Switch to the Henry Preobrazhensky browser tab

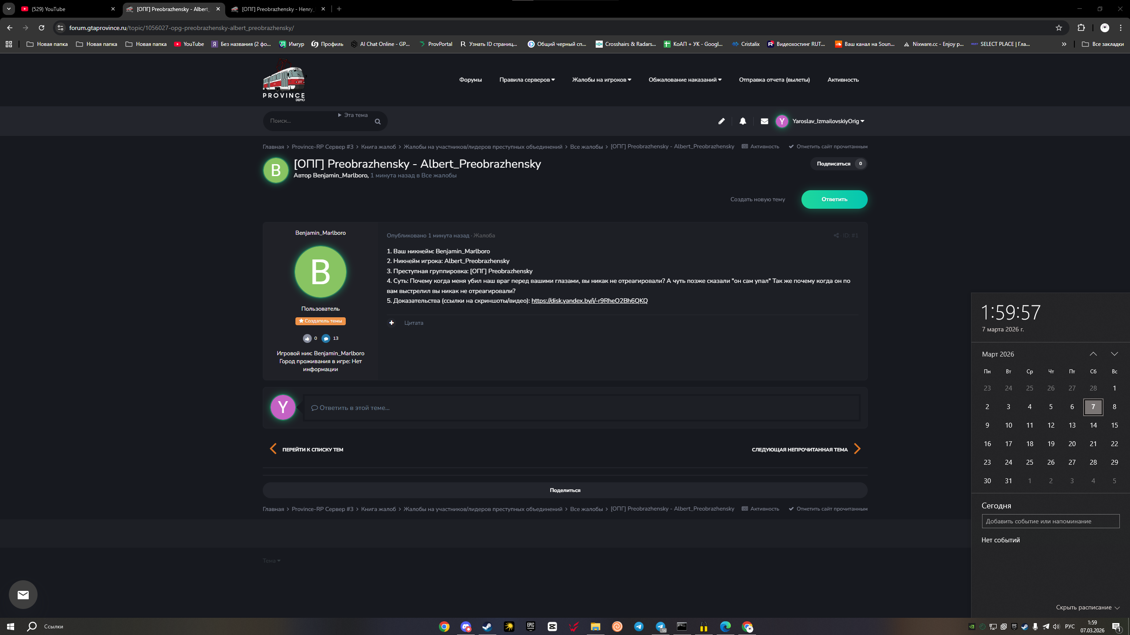[277, 9]
